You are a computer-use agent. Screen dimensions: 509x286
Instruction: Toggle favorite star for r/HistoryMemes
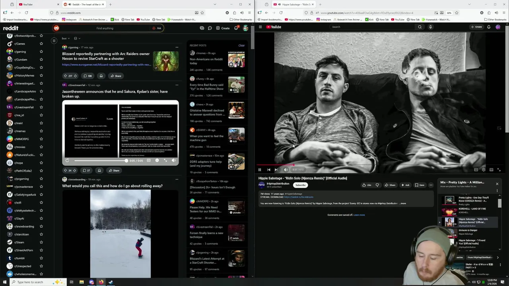coord(41,75)
